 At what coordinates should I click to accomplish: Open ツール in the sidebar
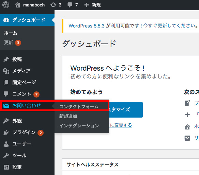click(x=19, y=156)
